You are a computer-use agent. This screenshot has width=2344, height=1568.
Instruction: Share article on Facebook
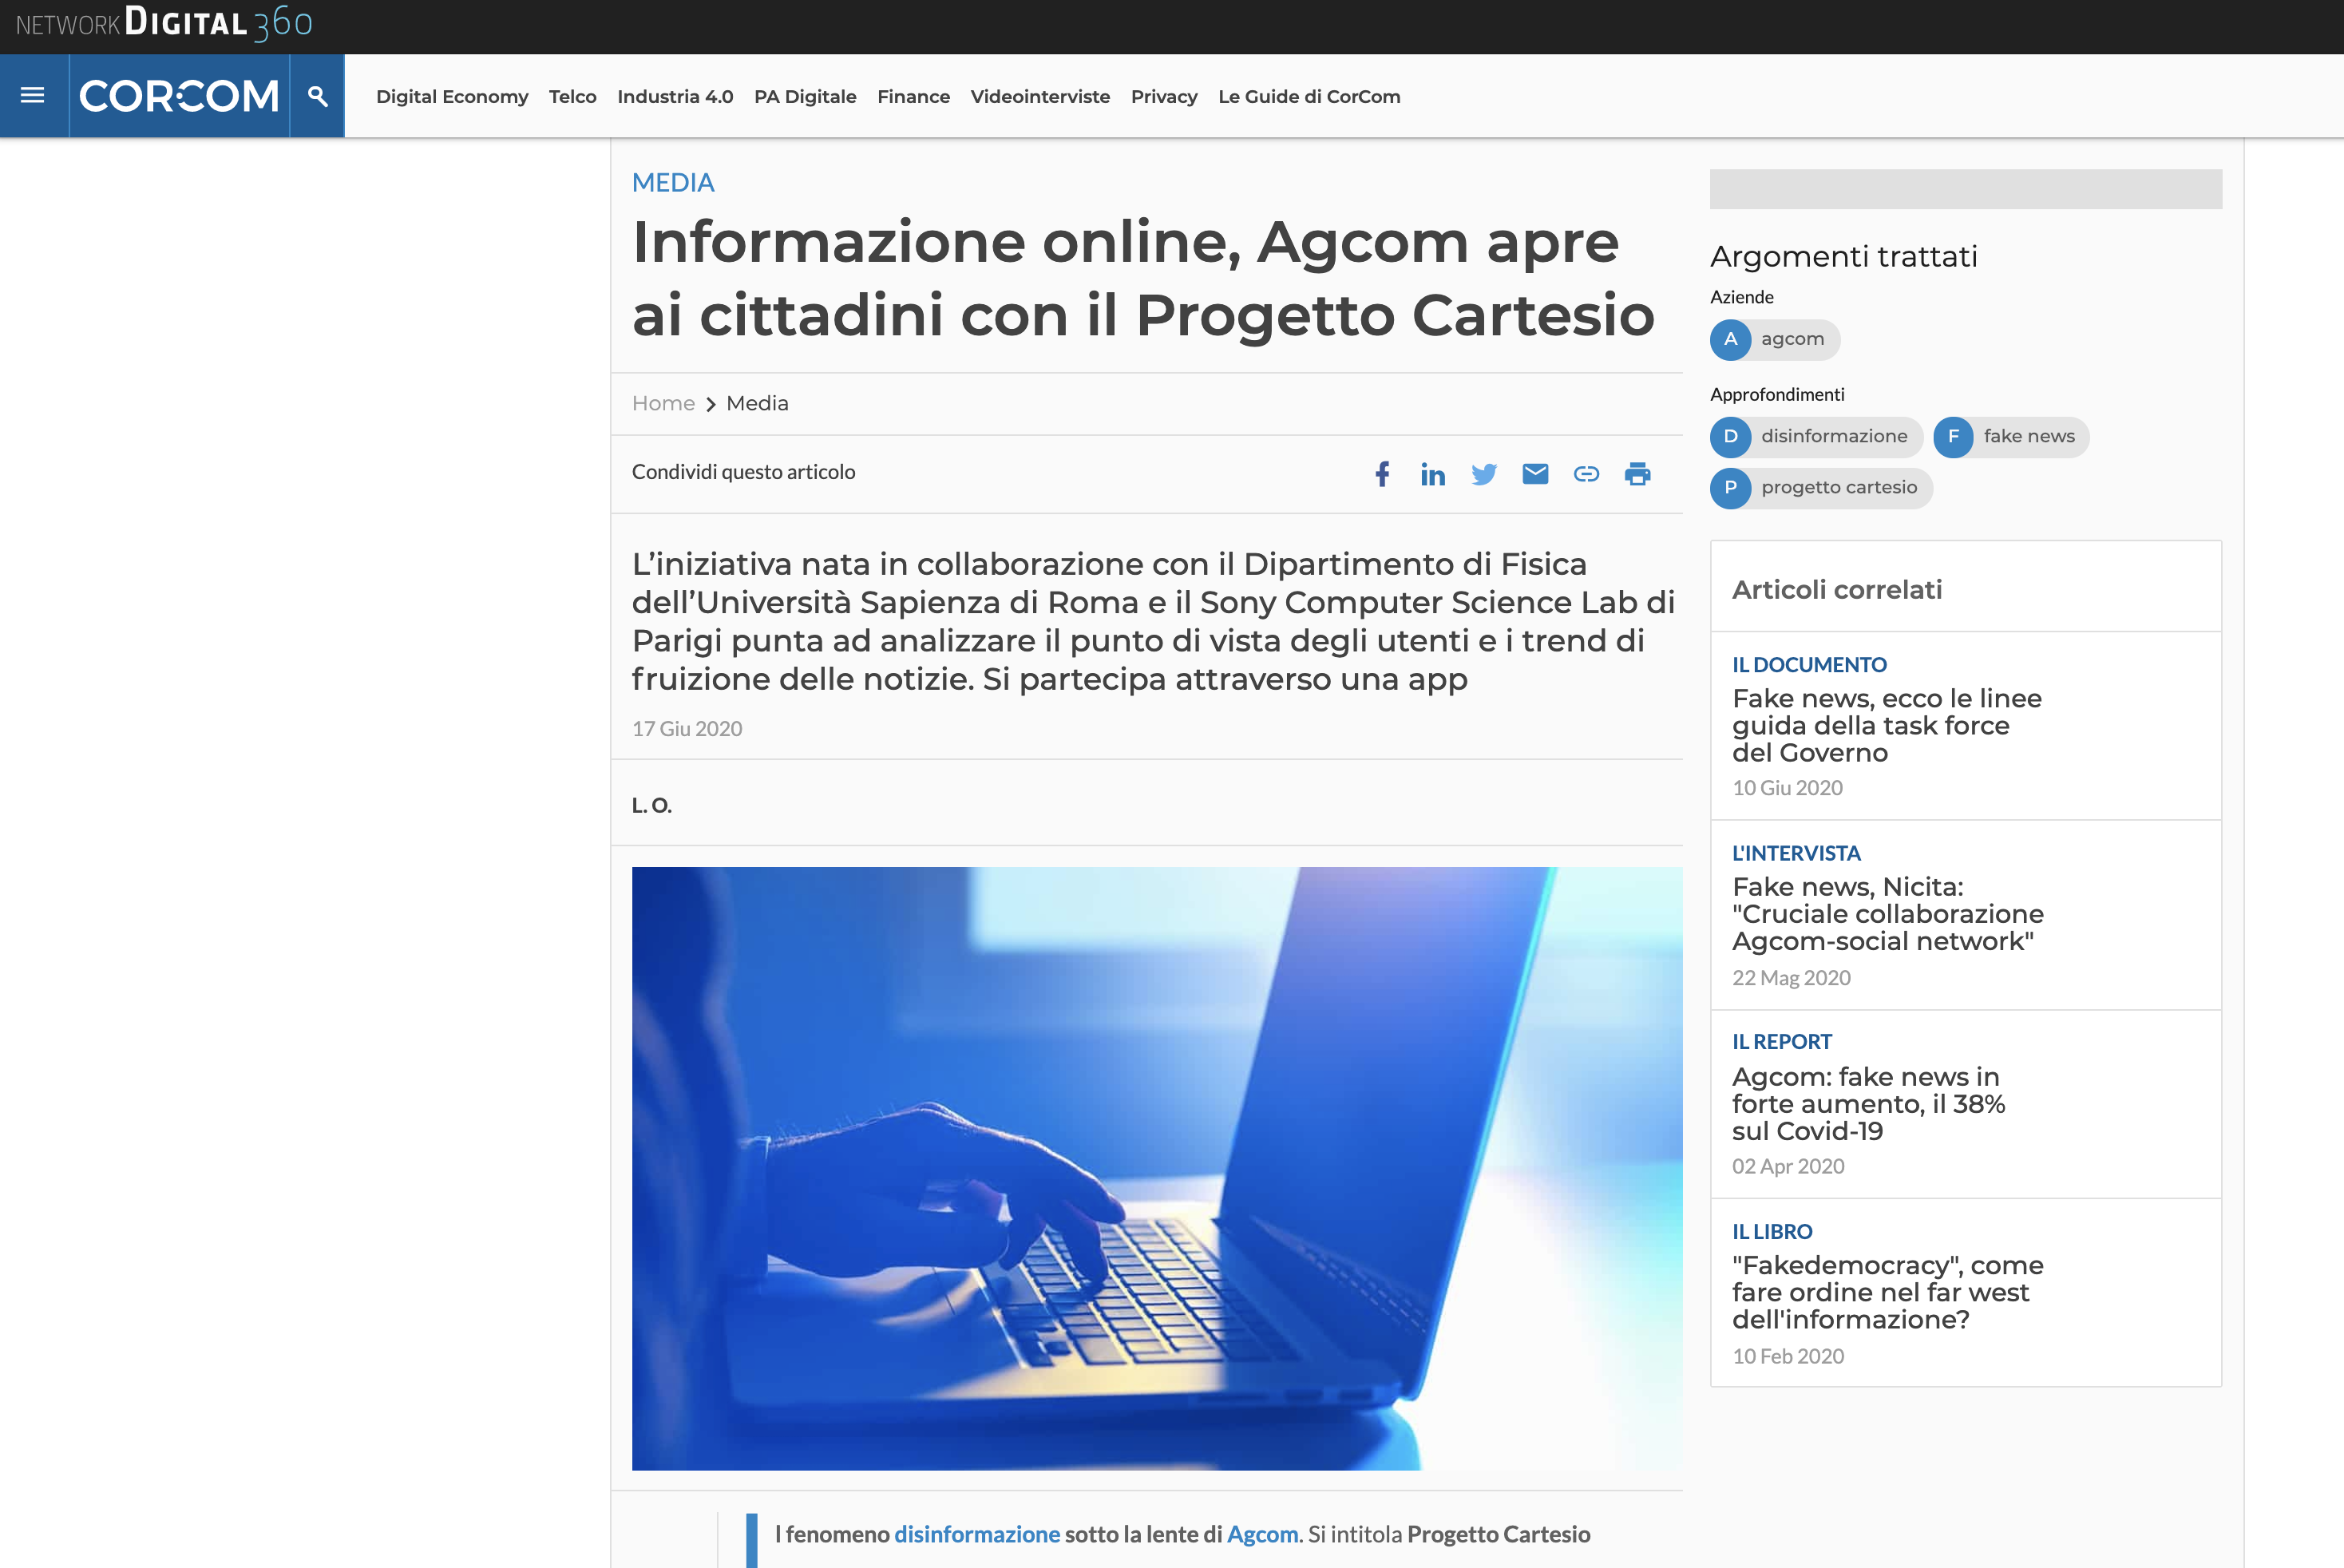(1382, 474)
